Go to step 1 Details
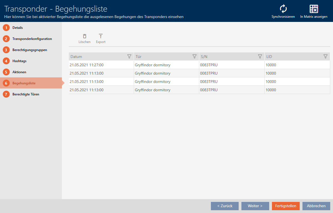Viewport: 333px width, 213px height. (x=17, y=28)
